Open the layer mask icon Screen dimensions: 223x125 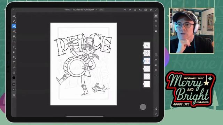[156, 65]
